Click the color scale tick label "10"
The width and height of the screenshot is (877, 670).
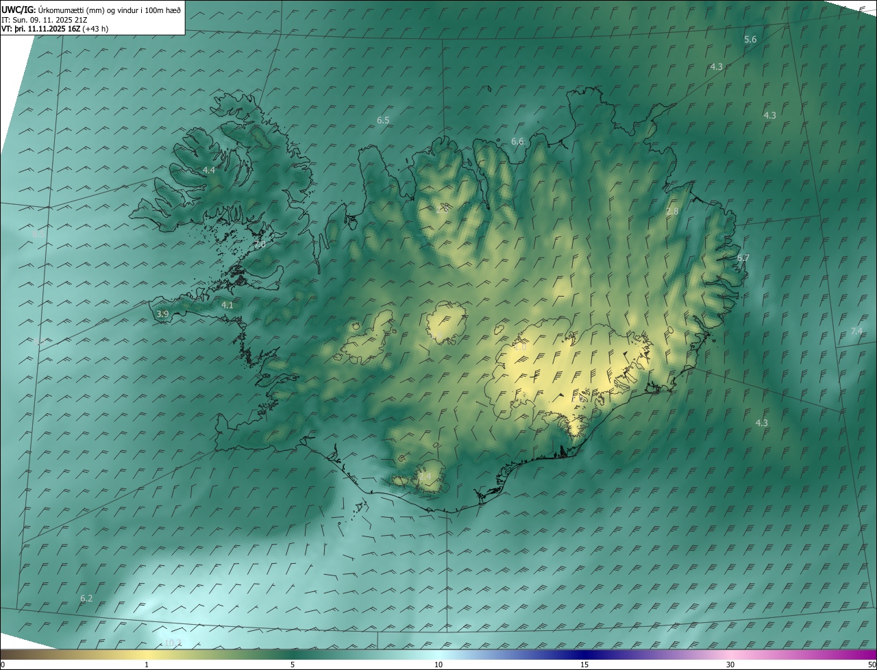click(438, 665)
